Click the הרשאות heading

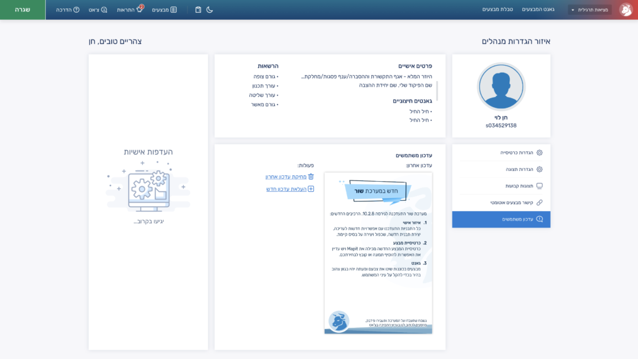point(268,66)
